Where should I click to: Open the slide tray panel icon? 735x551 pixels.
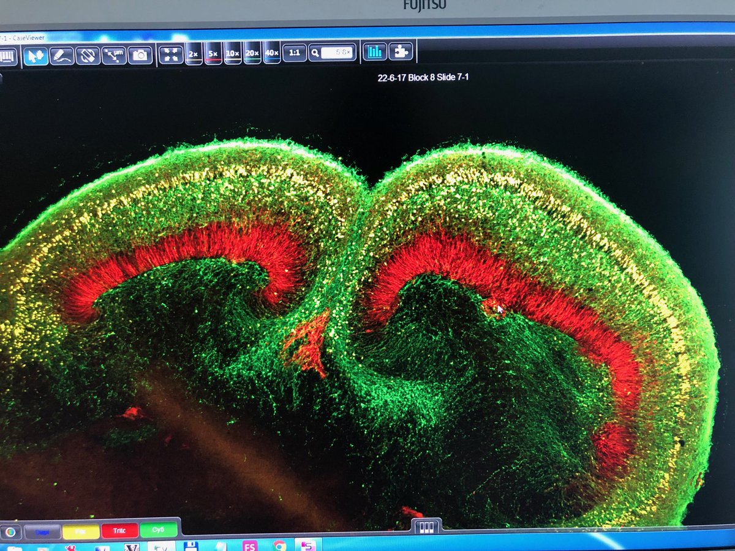426,527
